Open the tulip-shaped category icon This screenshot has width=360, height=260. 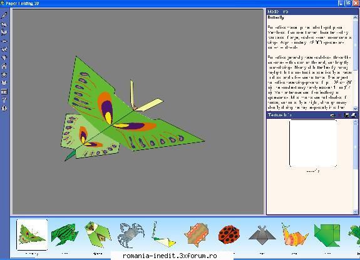click(4, 82)
